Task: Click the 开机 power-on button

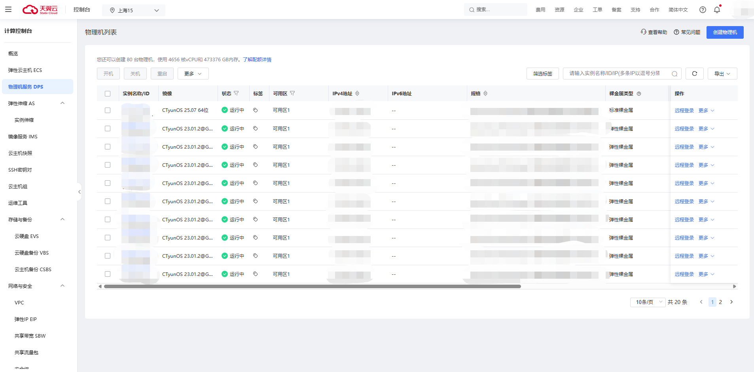Action: 108,74
